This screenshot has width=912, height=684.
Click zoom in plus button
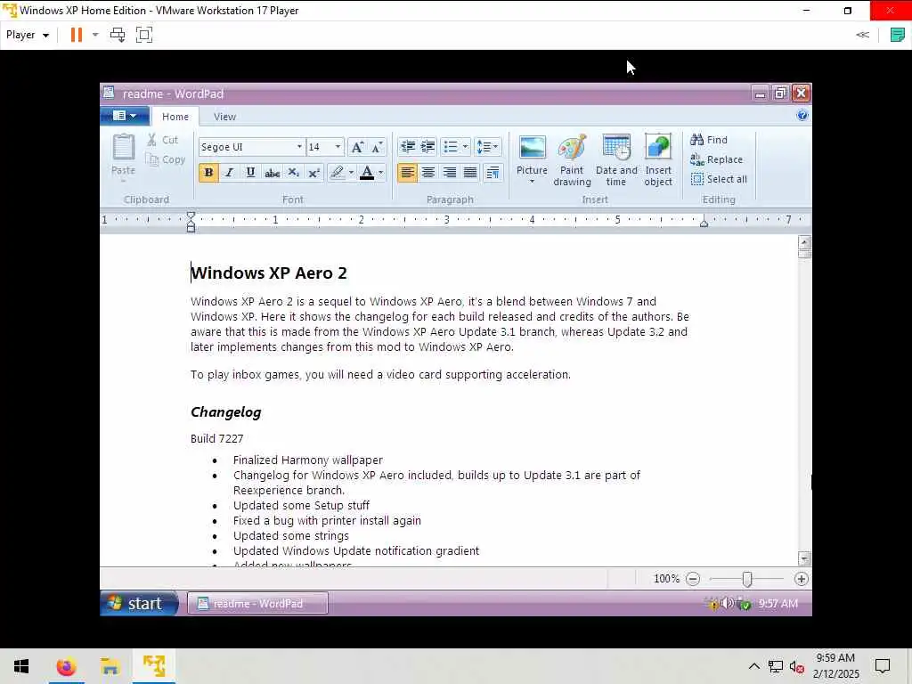[801, 579]
